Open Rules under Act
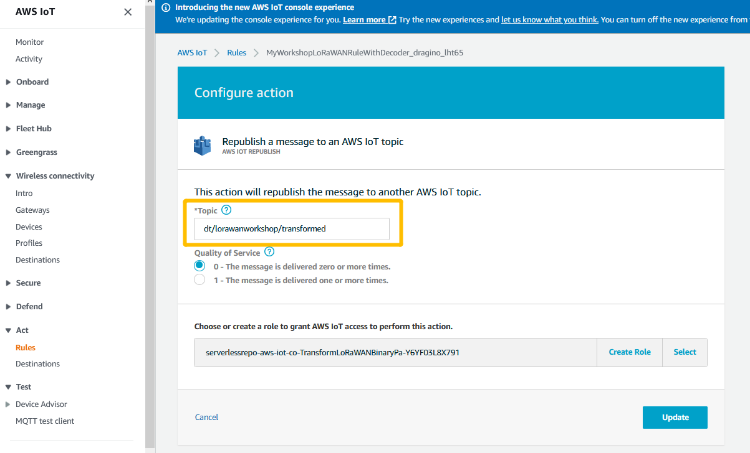The height and width of the screenshot is (453, 750). click(26, 348)
